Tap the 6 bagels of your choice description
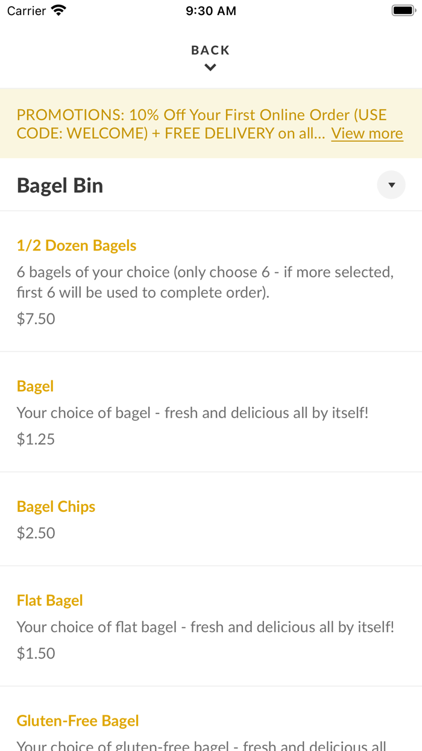This screenshot has width=422, height=751. point(205,283)
